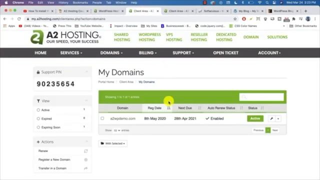Viewport: 320px width, 180px height.
Task: Open the Apple menu
Action: (6, 2)
